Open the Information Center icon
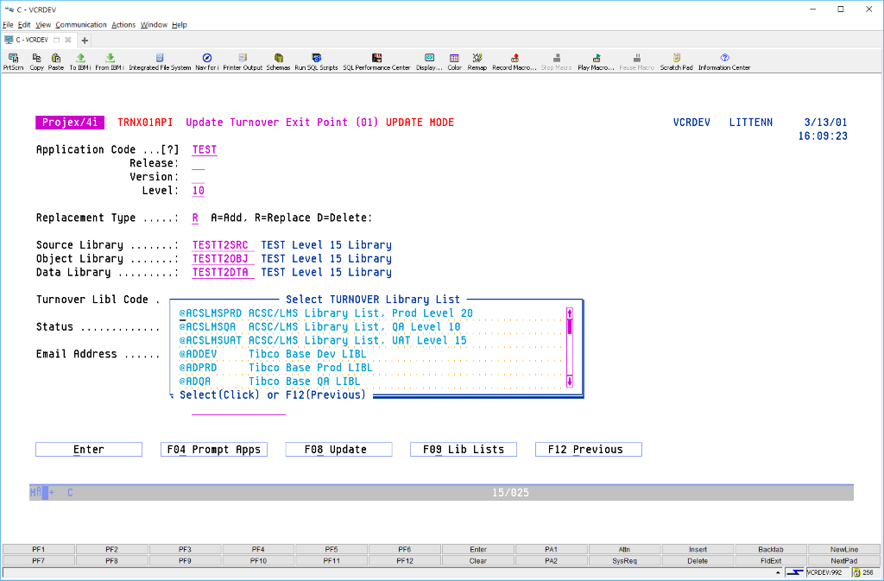This screenshot has width=884, height=581. [724, 61]
